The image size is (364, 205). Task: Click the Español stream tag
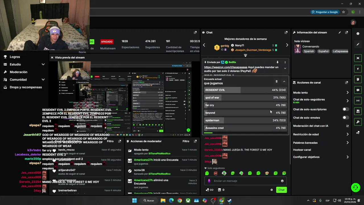click(x=323, y=51)
